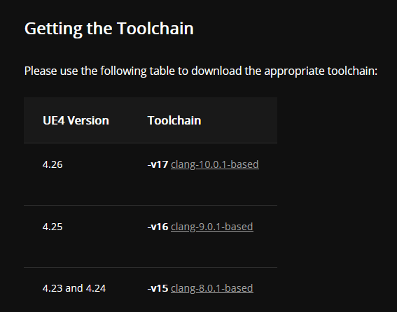Click the bold -v16 label
Viewport: 397px width, 312px height.
tap(158, 227)
